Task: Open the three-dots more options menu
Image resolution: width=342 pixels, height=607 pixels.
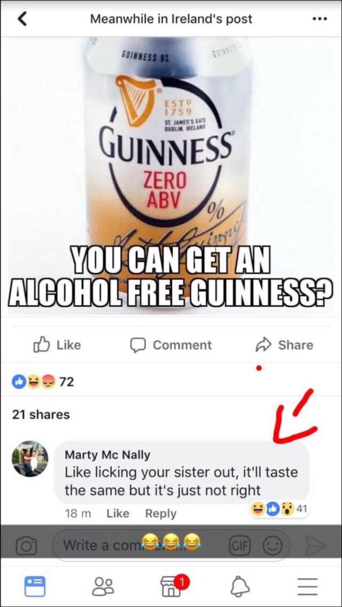Action: click(x=320, y=19)
